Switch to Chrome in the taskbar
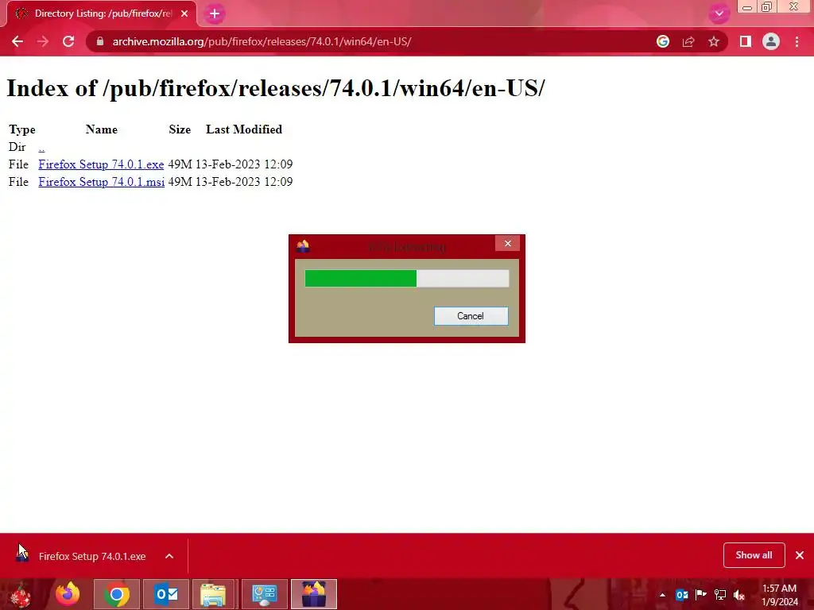This screenshot has height=610, width=814. click(x=117, y=594)
